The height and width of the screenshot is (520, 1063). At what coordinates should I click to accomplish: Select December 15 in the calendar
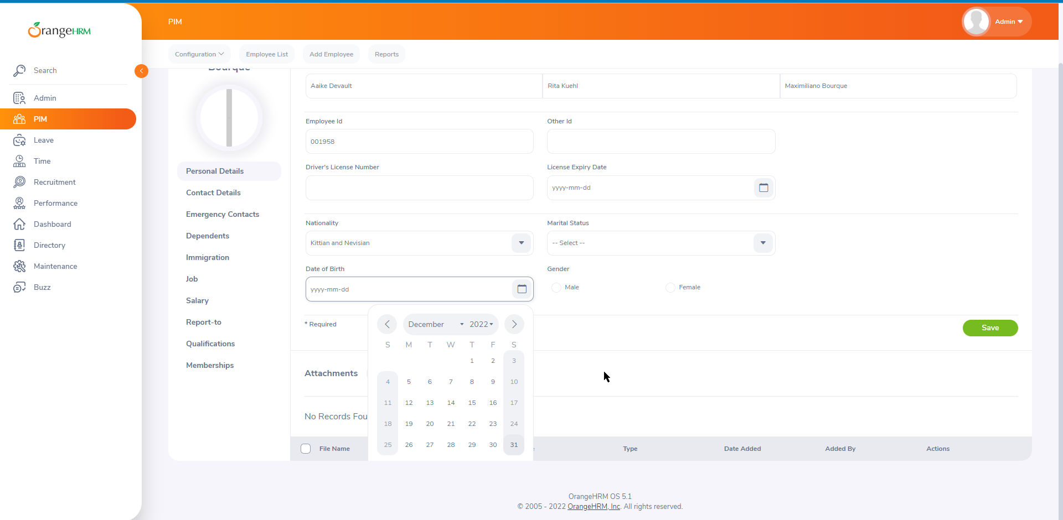(x=472, y=402)
